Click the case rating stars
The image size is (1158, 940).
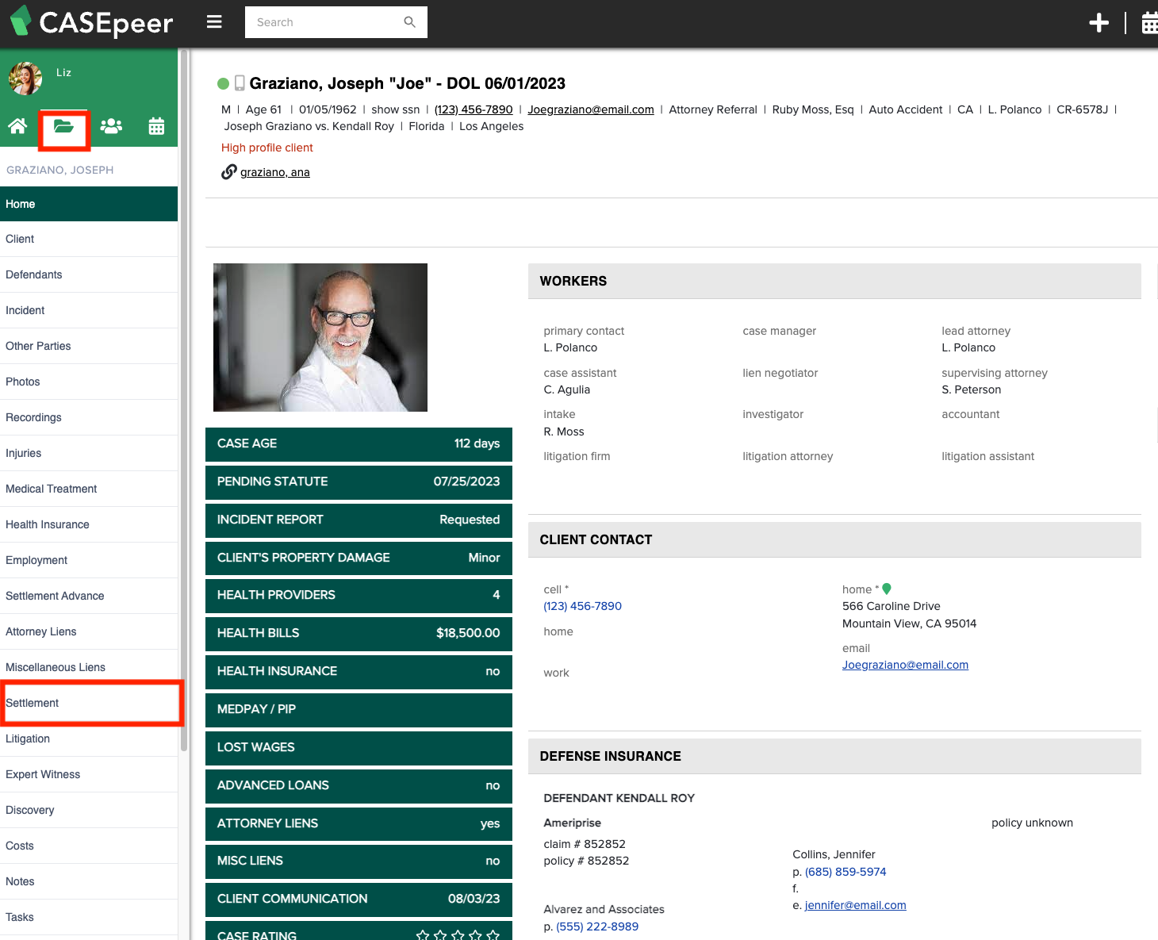coord(458,935)
